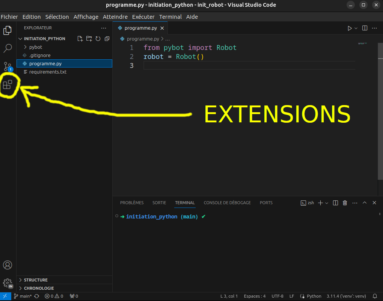Viewport: 383px width, 301px height.
Task: Open the Explorer view in activity bar
Action: click(x=8, y=30)
